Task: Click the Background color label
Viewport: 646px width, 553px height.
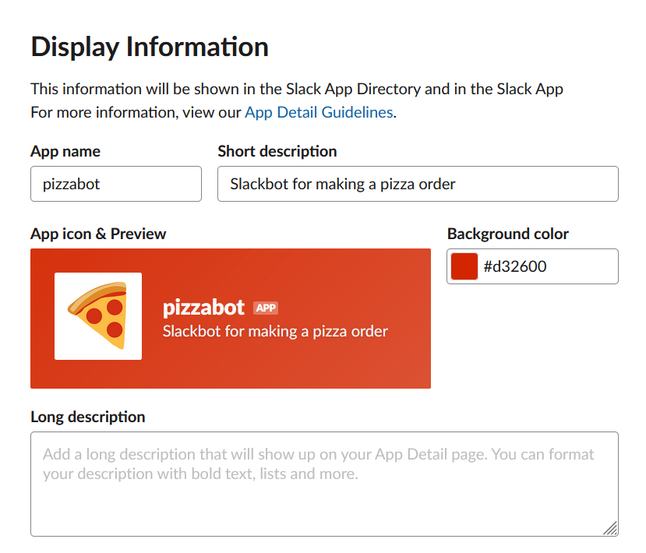Action: 507,234
